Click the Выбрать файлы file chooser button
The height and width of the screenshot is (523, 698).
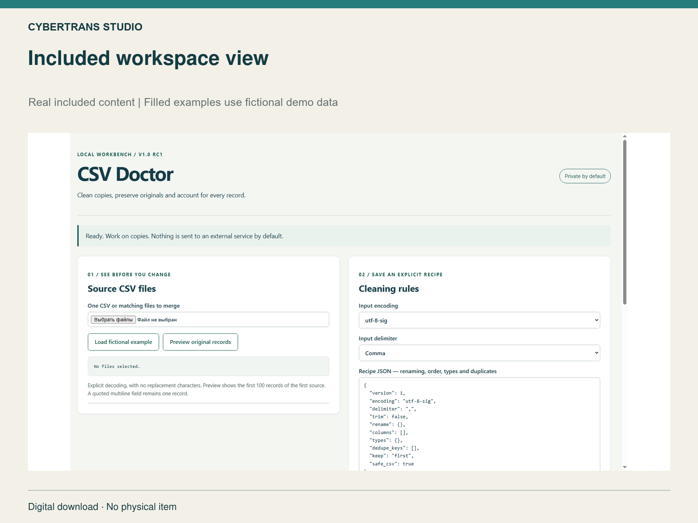pos(113,319)
